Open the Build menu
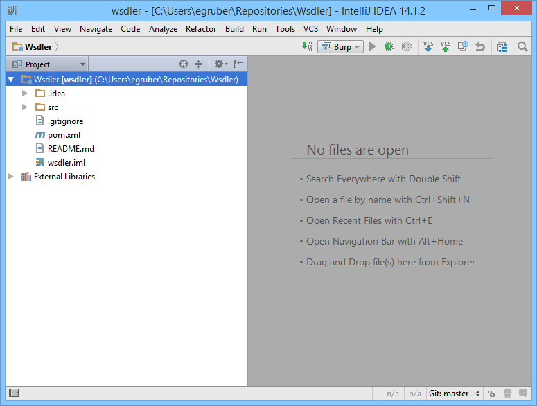 coord(234,29)
